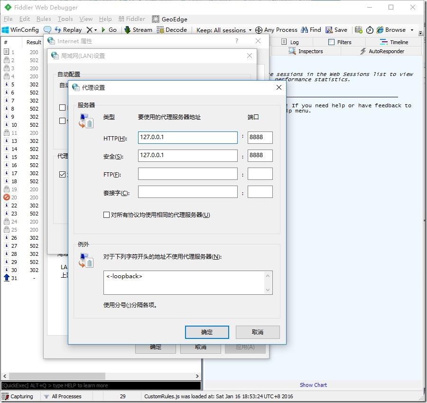Close the 局域网(LAN)设置 dialog
This screenshot has width=427, height=403.
250,56
